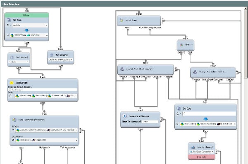This screenshot has width=248, height=164.
Task: Click the icon of the node wired above Branch
Action: click(x=122, y=20)
